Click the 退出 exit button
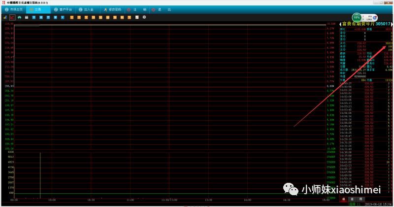Image resolution: width=394 pixels, height=207 pixels. coord(161,9)
